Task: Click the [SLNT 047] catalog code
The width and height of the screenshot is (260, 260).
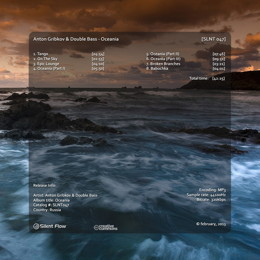Action: tap(214, 39)
